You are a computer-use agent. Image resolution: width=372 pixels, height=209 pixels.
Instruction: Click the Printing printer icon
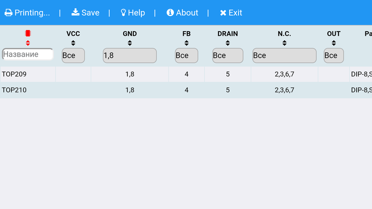pyautogui.click(x=8, y=13)
